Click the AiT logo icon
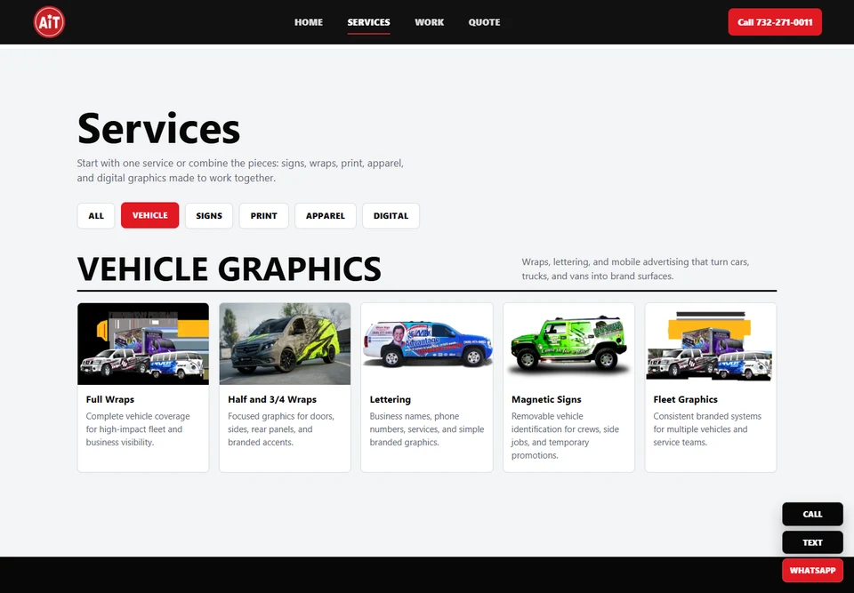854x593 pixels. tap(49, 22)
